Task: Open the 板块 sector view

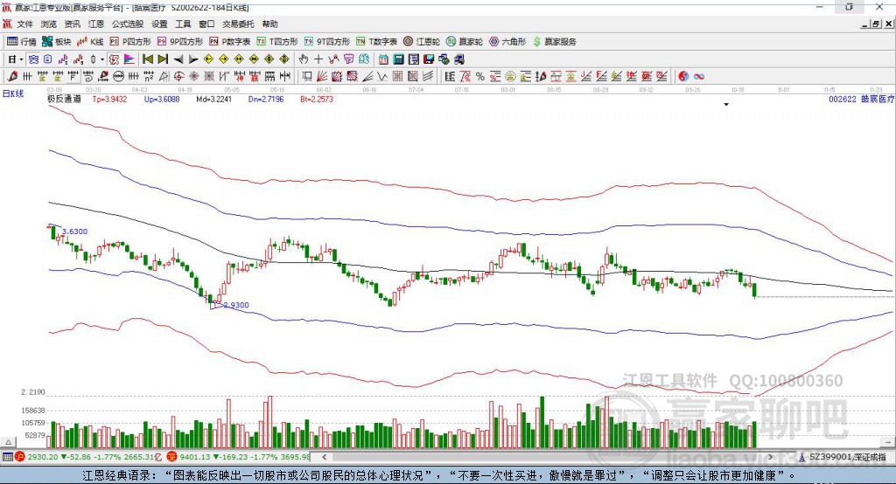Action: pos(56,42)
